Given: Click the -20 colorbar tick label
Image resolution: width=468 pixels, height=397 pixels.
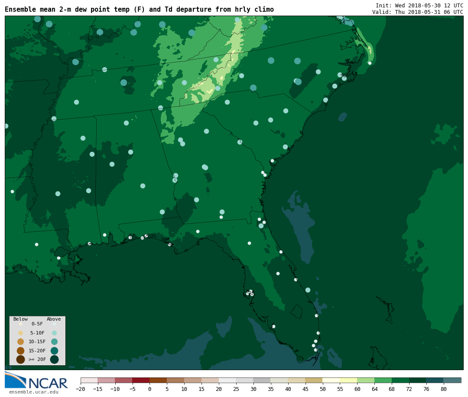Looking at the screenshot, I should pos(81,389).
